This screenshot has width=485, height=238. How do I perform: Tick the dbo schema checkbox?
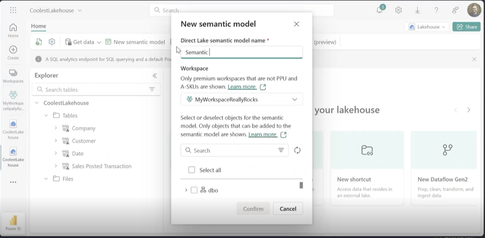coord(194,190)
